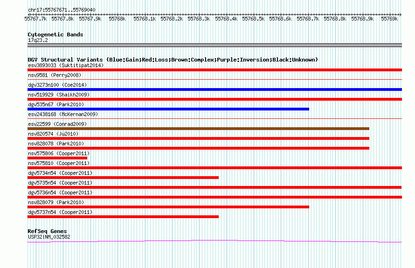Click the esv2438168 (McKernan2009) label
415x268 pixels.
[x=63, y=114]
